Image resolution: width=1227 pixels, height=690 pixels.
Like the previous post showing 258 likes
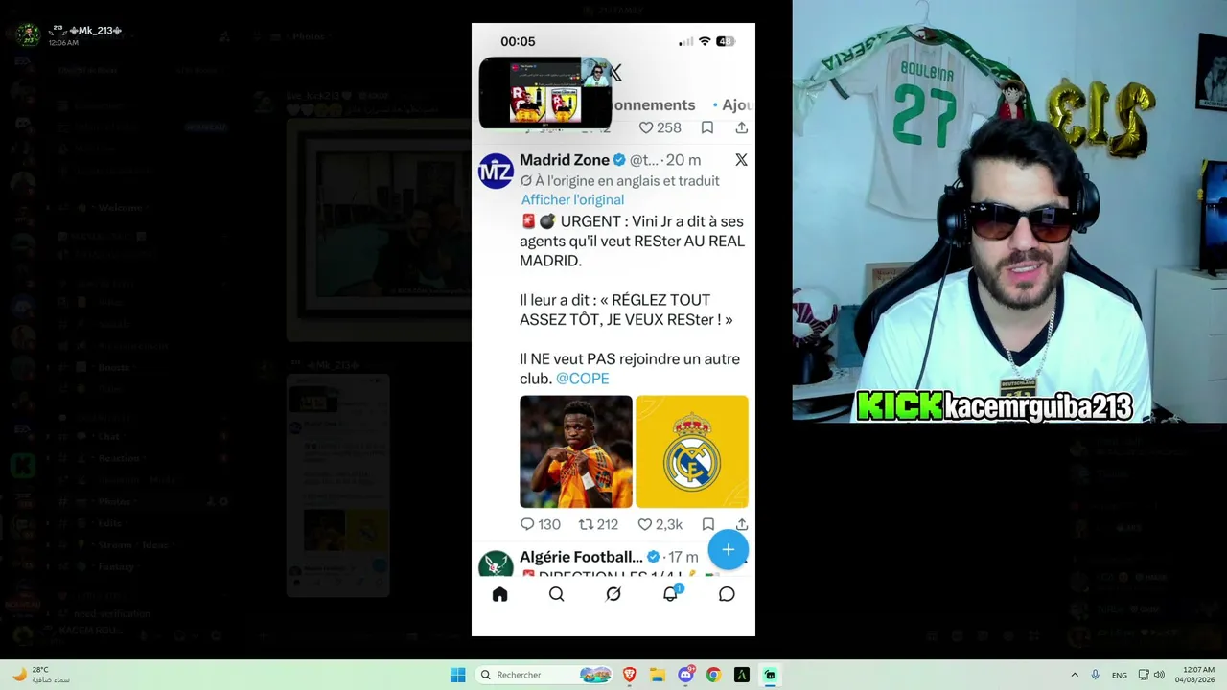click(660, 127)
